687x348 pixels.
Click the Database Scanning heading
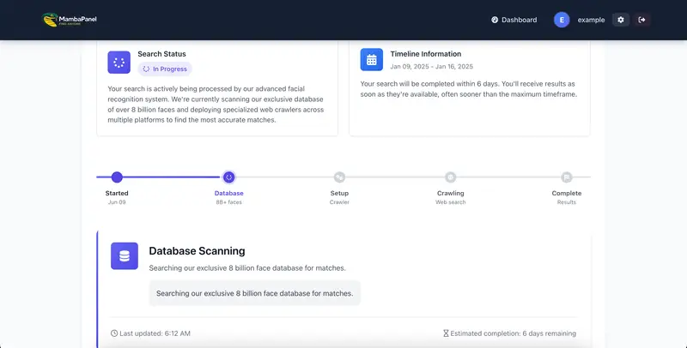pyautogui.click(x=197, y=251)
